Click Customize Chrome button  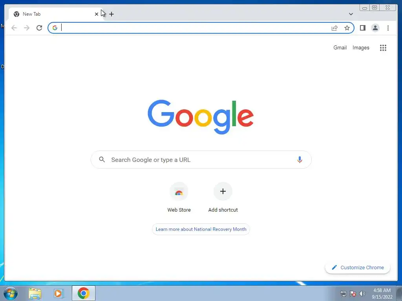tap(358, 267)
